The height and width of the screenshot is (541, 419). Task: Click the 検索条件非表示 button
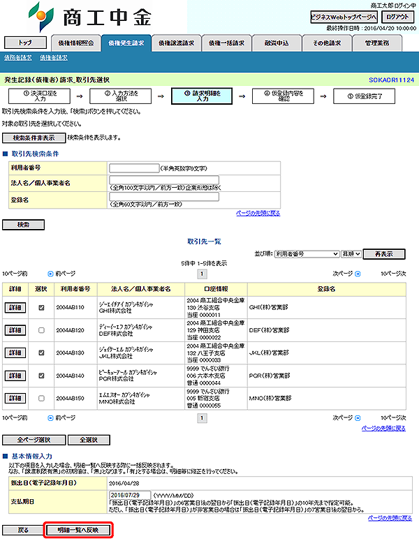click(x=34, y=138)
